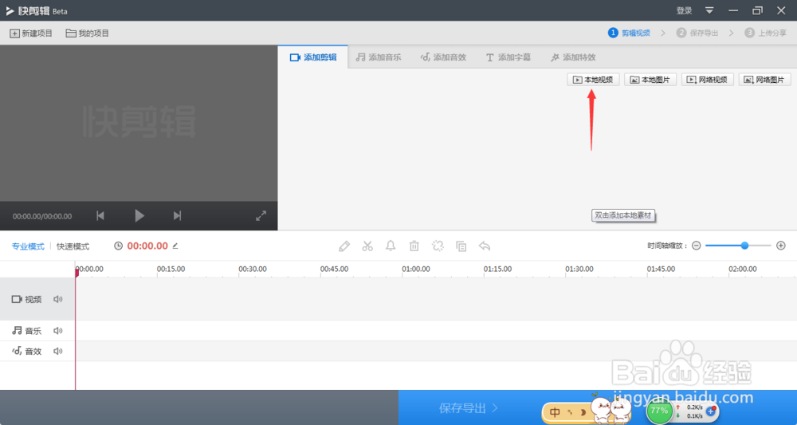Select the scissors cut tool
Screen dimensions: 797x425
(x=367, y=246)
